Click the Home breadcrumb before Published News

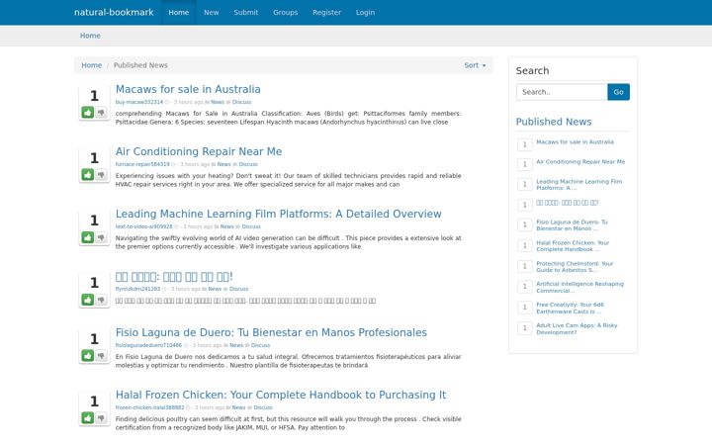tap(91, 65)
